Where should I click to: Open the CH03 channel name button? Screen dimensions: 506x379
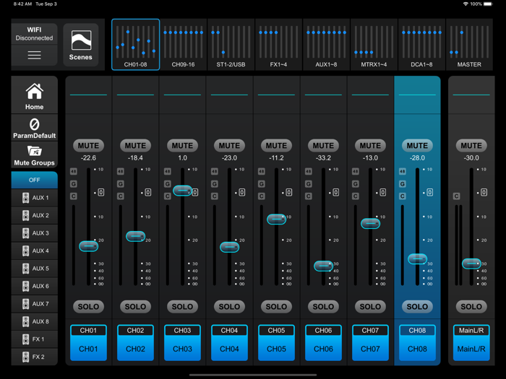click(182, 343)
